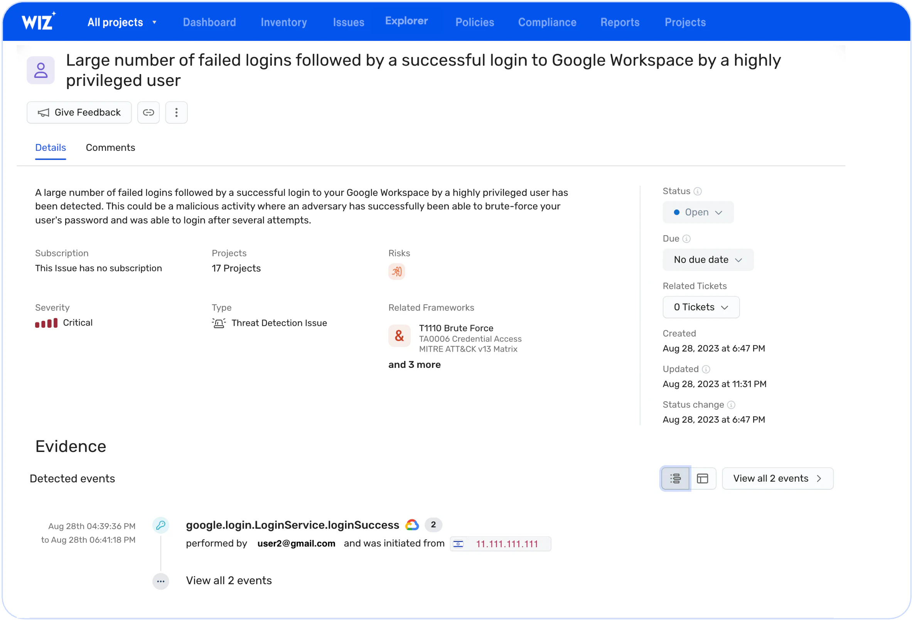Open the Compliance page

tap(547, 22)
